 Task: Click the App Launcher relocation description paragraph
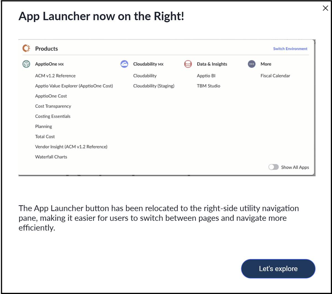pos(159,218)
